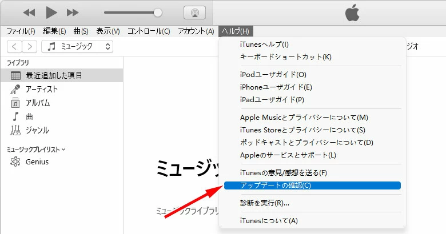Click the back navigation arrow
This screenshot has height=234, width=446.
14,47
